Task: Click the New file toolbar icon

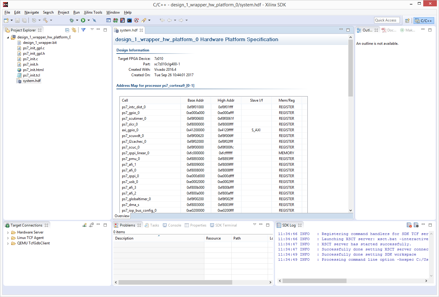Action: [6, 20]
